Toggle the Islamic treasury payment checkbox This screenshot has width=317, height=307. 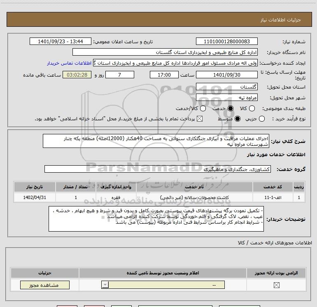coord(200,119)
